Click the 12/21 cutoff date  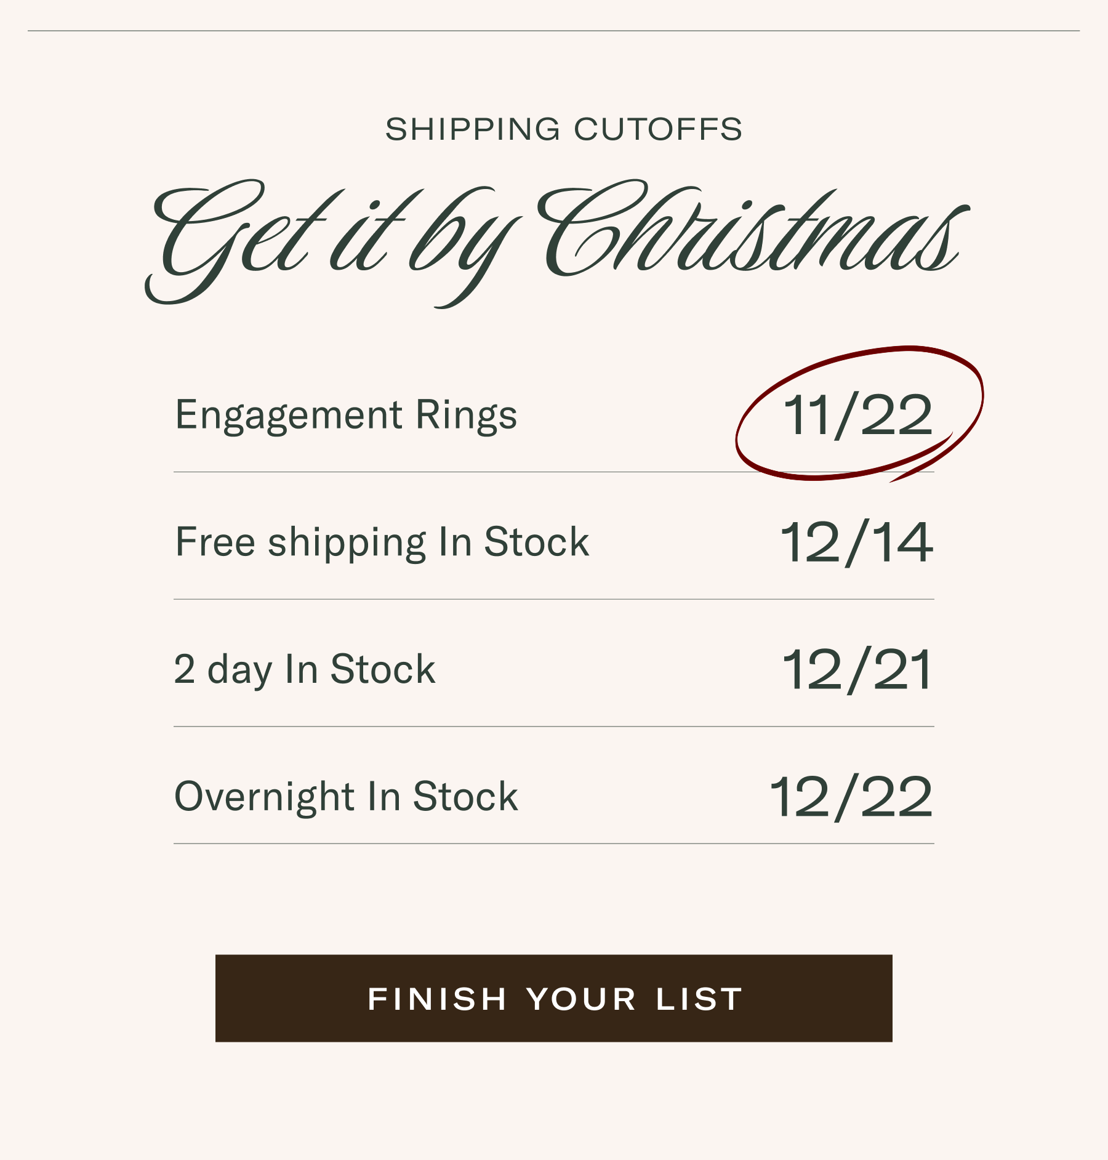pyautogui.click(x=857, y=671)
